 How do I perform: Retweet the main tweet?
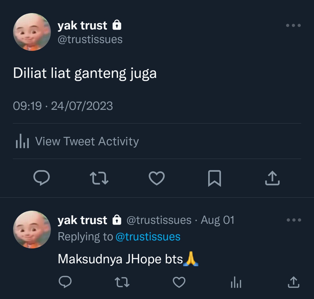click(x=99, y=178)
